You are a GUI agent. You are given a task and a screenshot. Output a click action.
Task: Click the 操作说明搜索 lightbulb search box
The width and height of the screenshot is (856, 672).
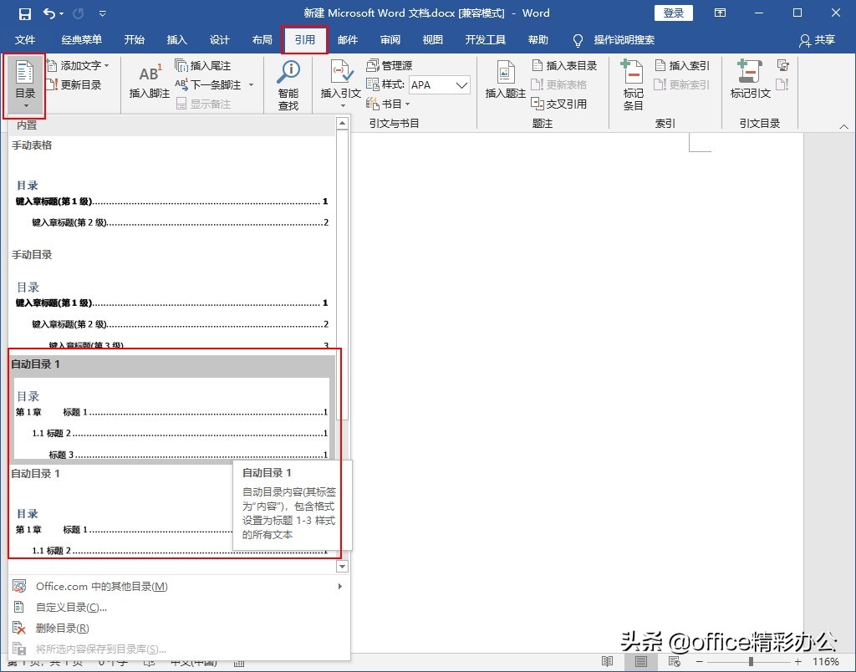tap(613, 40)
